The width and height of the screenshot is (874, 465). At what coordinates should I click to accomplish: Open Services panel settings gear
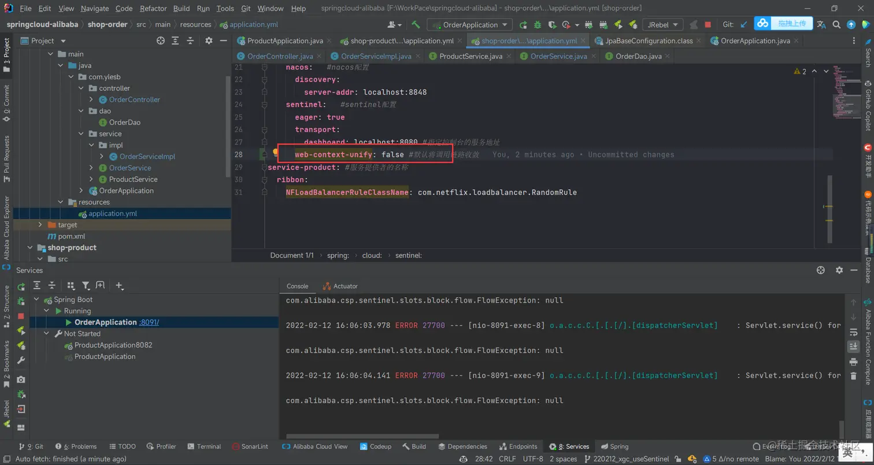click(x=839, y=270)
